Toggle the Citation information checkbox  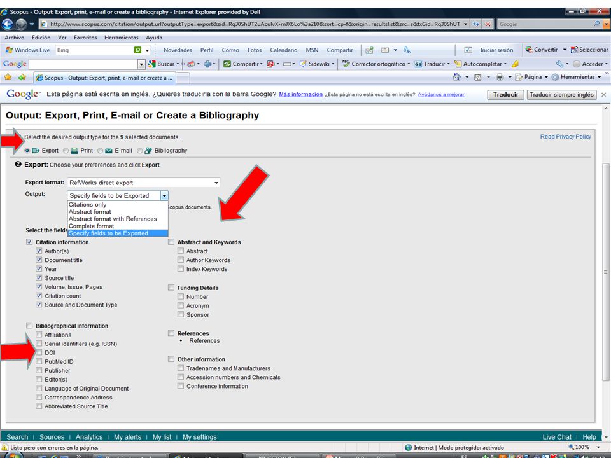pyautogui.click(x=29, y=242)
